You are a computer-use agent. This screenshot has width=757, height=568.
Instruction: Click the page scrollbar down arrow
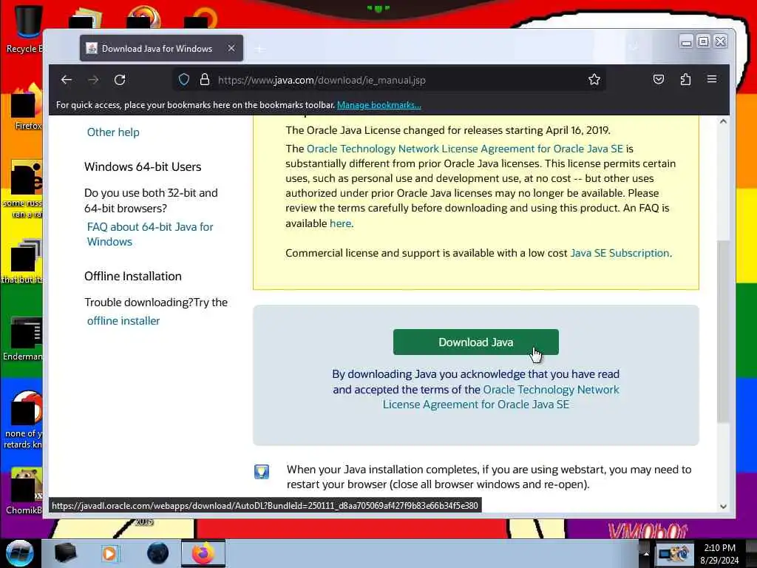click(723, 506)
